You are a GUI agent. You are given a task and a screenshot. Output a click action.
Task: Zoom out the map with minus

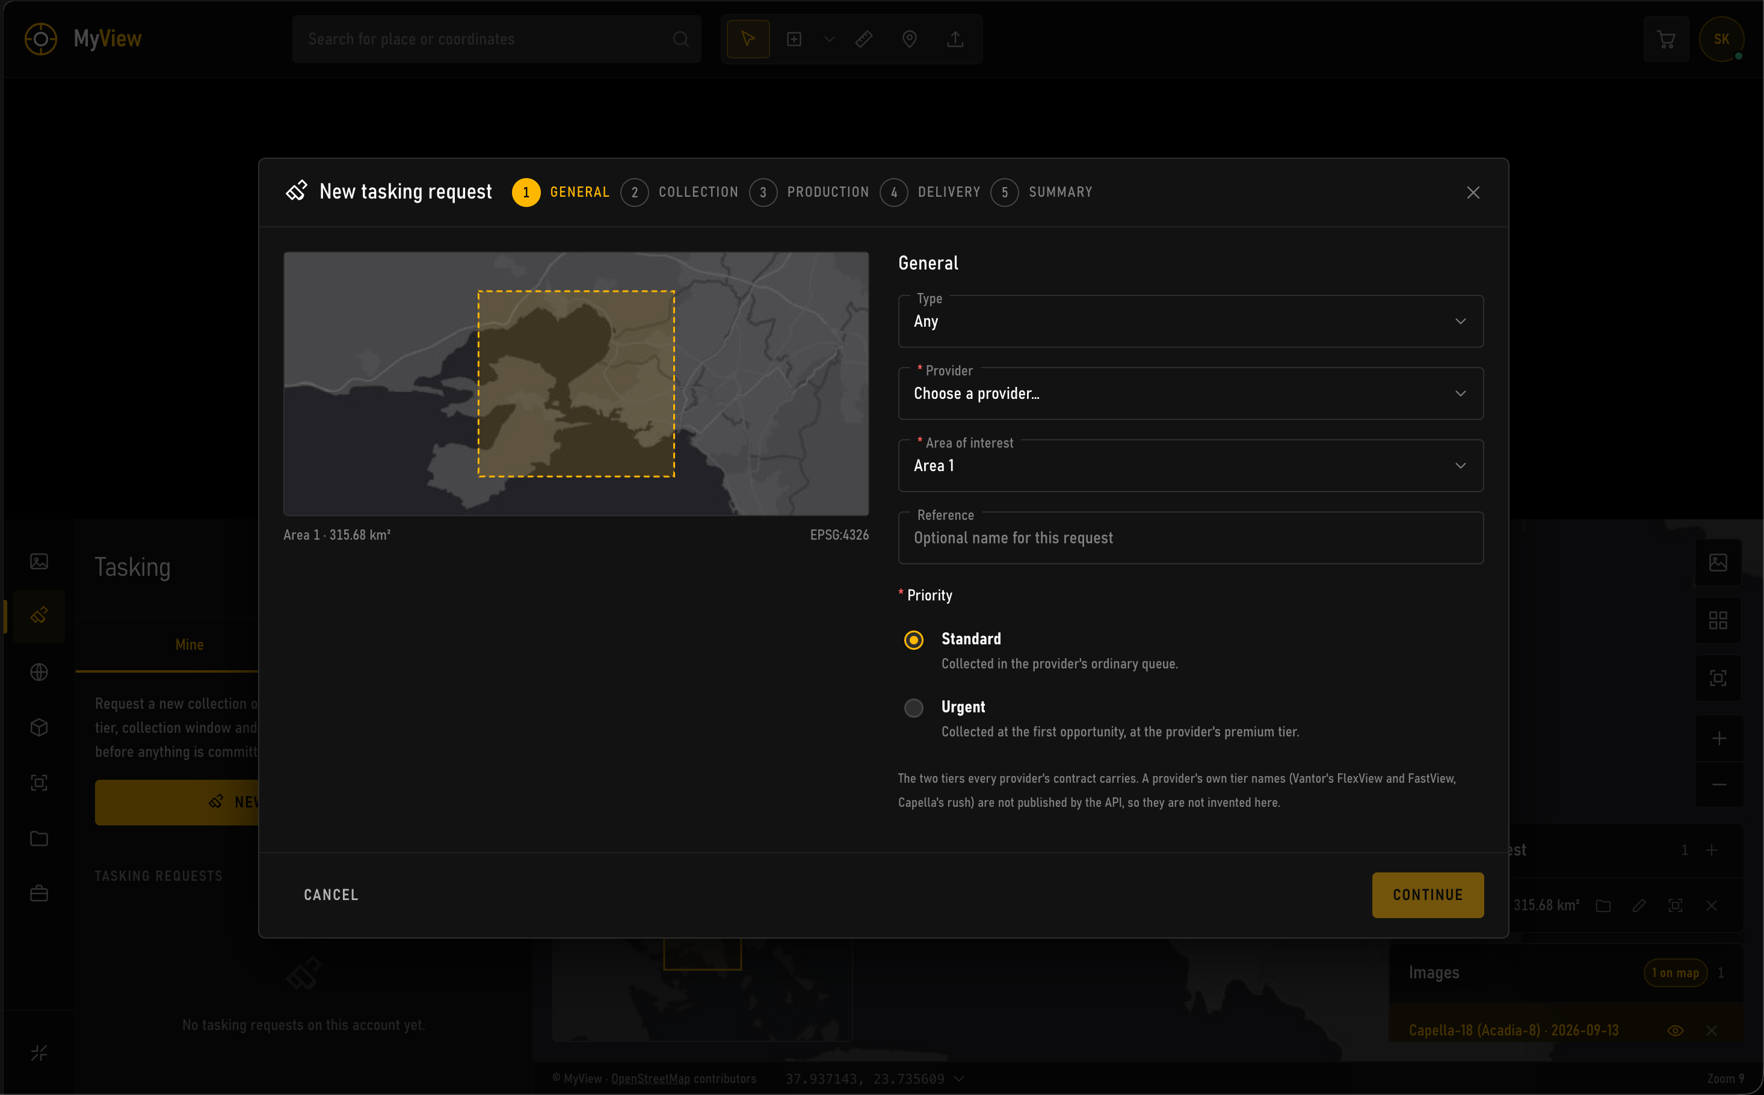[1718, 785]
